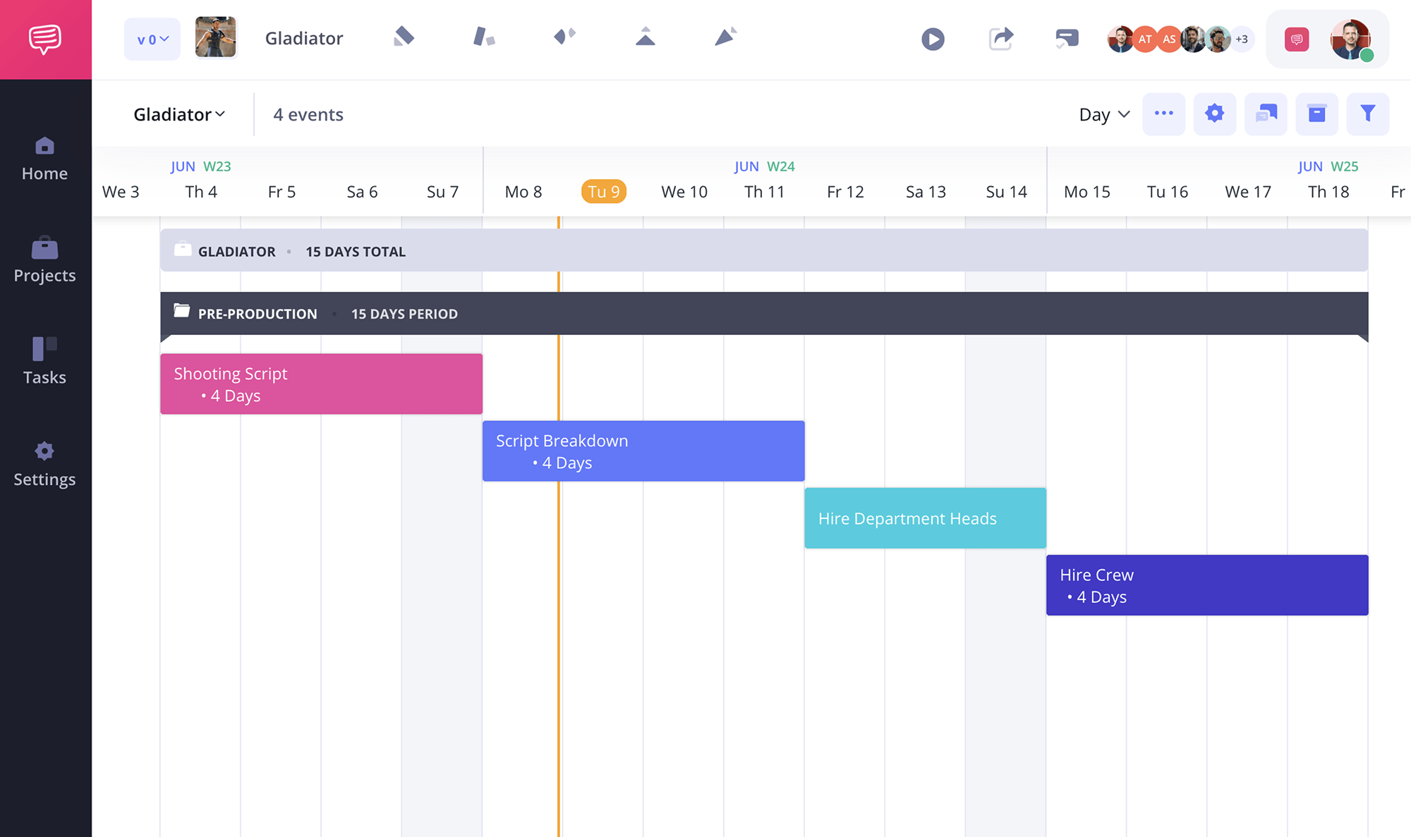This screenshot has height=837, width=1411.
Task: Click the Th 18 date header
Action: pos(1328,192)
